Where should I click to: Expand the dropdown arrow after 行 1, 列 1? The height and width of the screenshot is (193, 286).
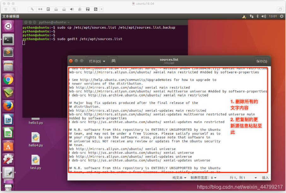[x=255, y=178]
